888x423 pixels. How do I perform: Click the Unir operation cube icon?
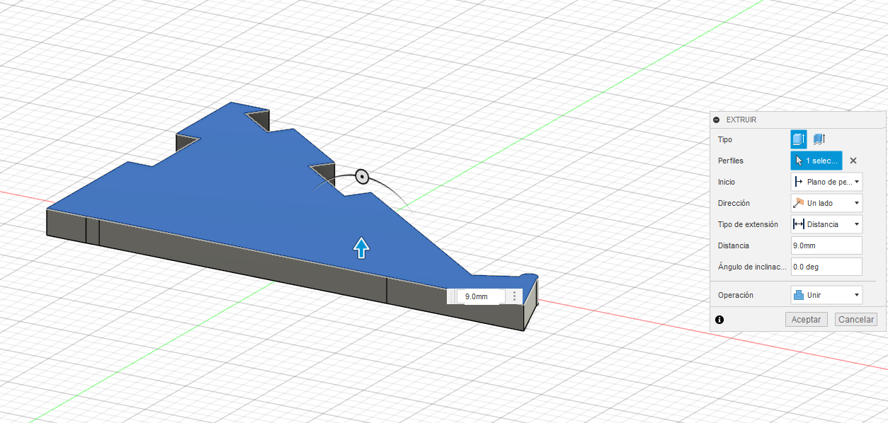point(800,295)
